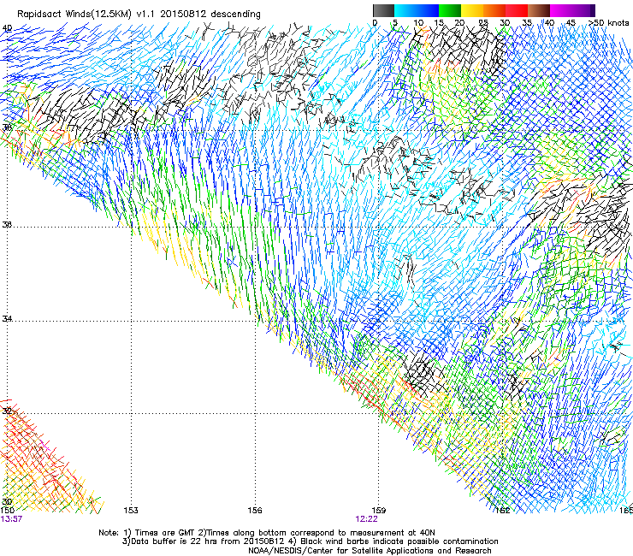Click the '>50 knots' legend label

tap(608, 23)
